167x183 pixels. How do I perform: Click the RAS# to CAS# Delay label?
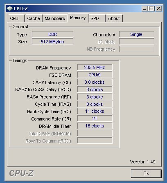(43, 89)
